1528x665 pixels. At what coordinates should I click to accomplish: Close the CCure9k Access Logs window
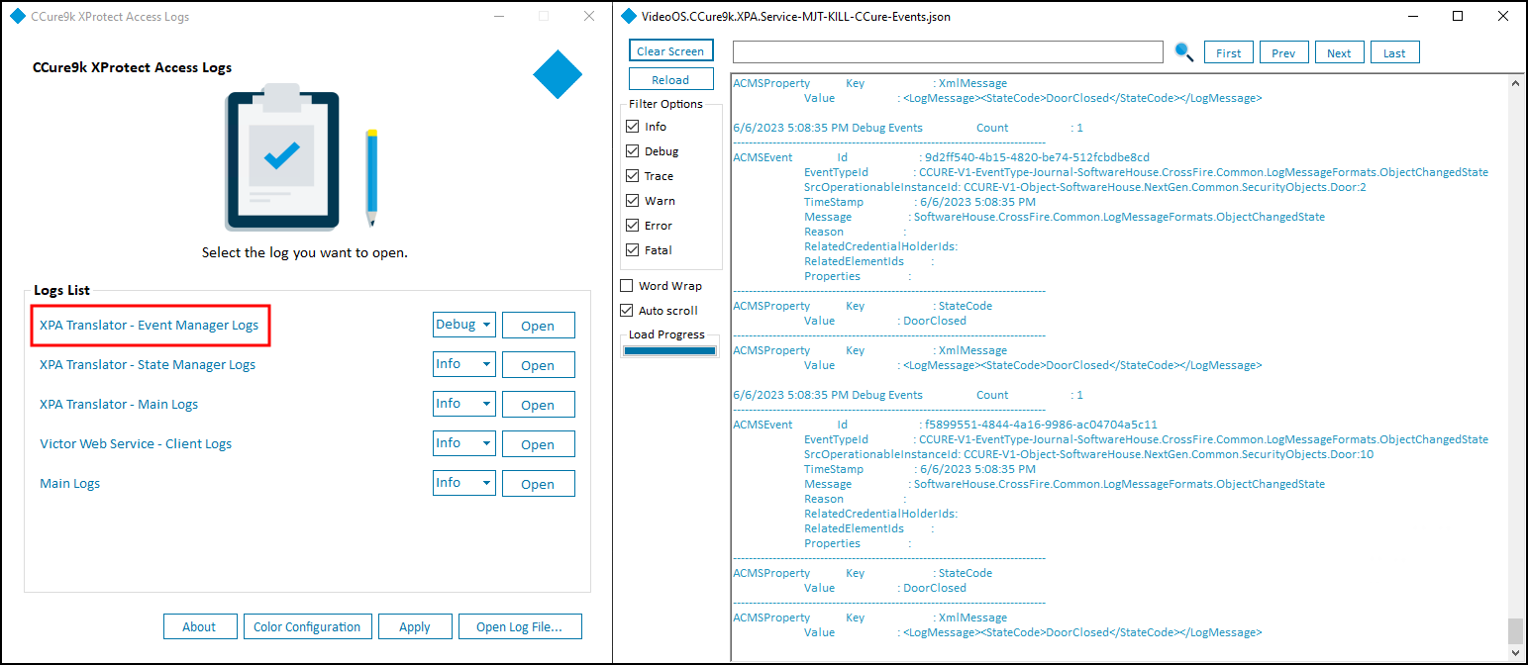coord(589,16)
